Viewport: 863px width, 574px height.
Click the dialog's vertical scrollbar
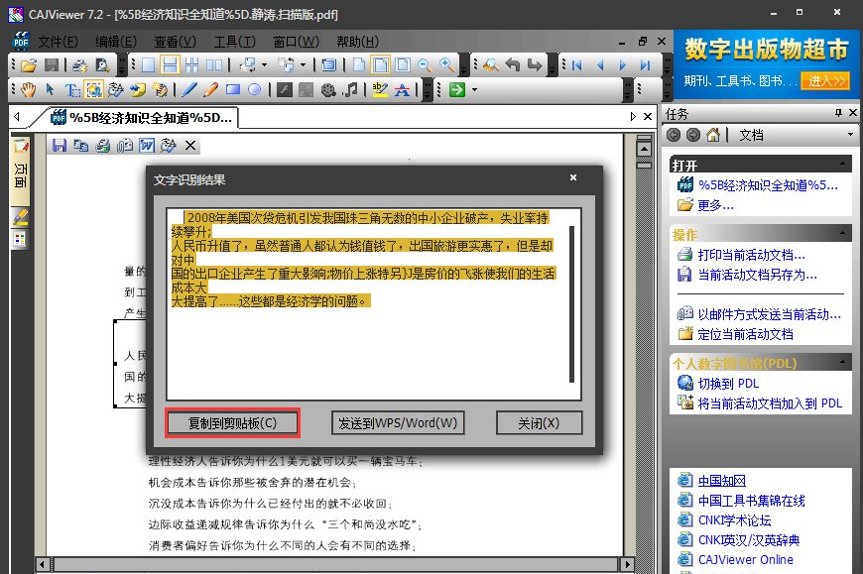pyautogui.click(x=571, y=304)
